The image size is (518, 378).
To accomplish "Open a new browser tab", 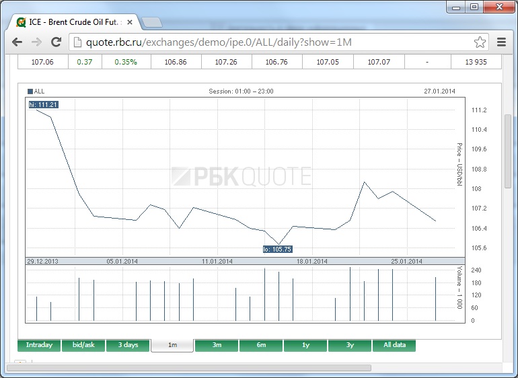I will pyautogui.click(x=152, y=22).
